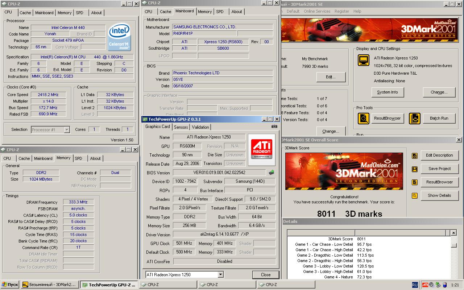464x290 pixels.
Task: Open the About tab in CPU-Z processor window
Action: 96,13
